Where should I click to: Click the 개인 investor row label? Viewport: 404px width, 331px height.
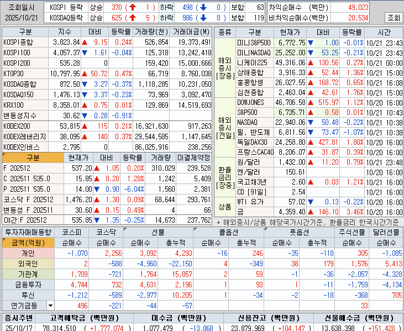pyautogui.click(x=28, y=253)
